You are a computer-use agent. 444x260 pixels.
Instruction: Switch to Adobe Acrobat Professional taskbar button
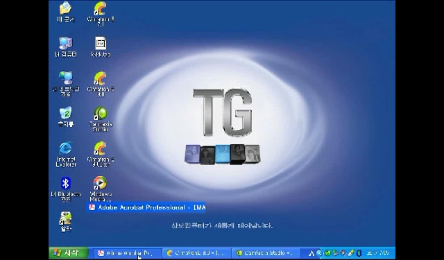[x=126, y=253]
